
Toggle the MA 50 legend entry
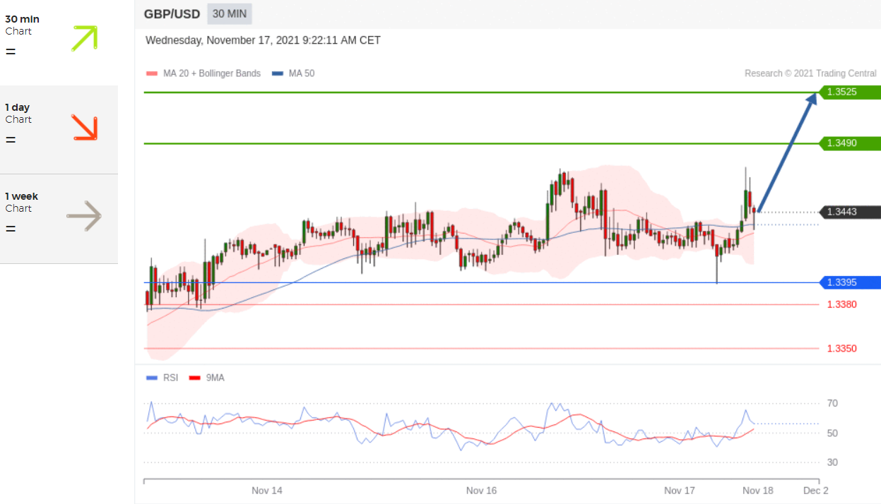[x=293, y=73]
